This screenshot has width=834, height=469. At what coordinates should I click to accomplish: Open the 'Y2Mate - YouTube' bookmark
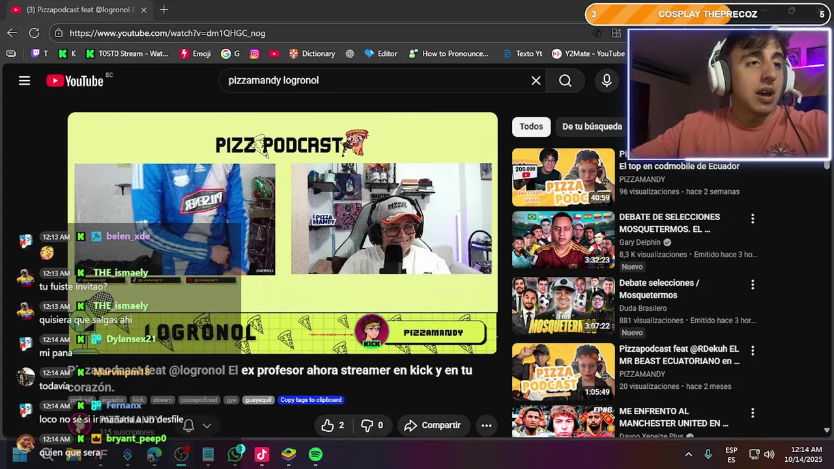[588, 53]
